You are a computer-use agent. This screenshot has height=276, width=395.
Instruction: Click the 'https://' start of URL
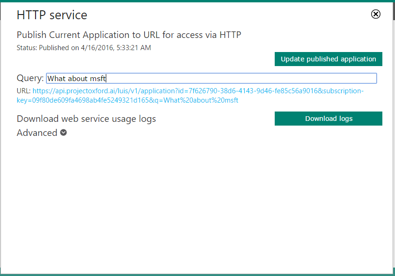[44, 91]
